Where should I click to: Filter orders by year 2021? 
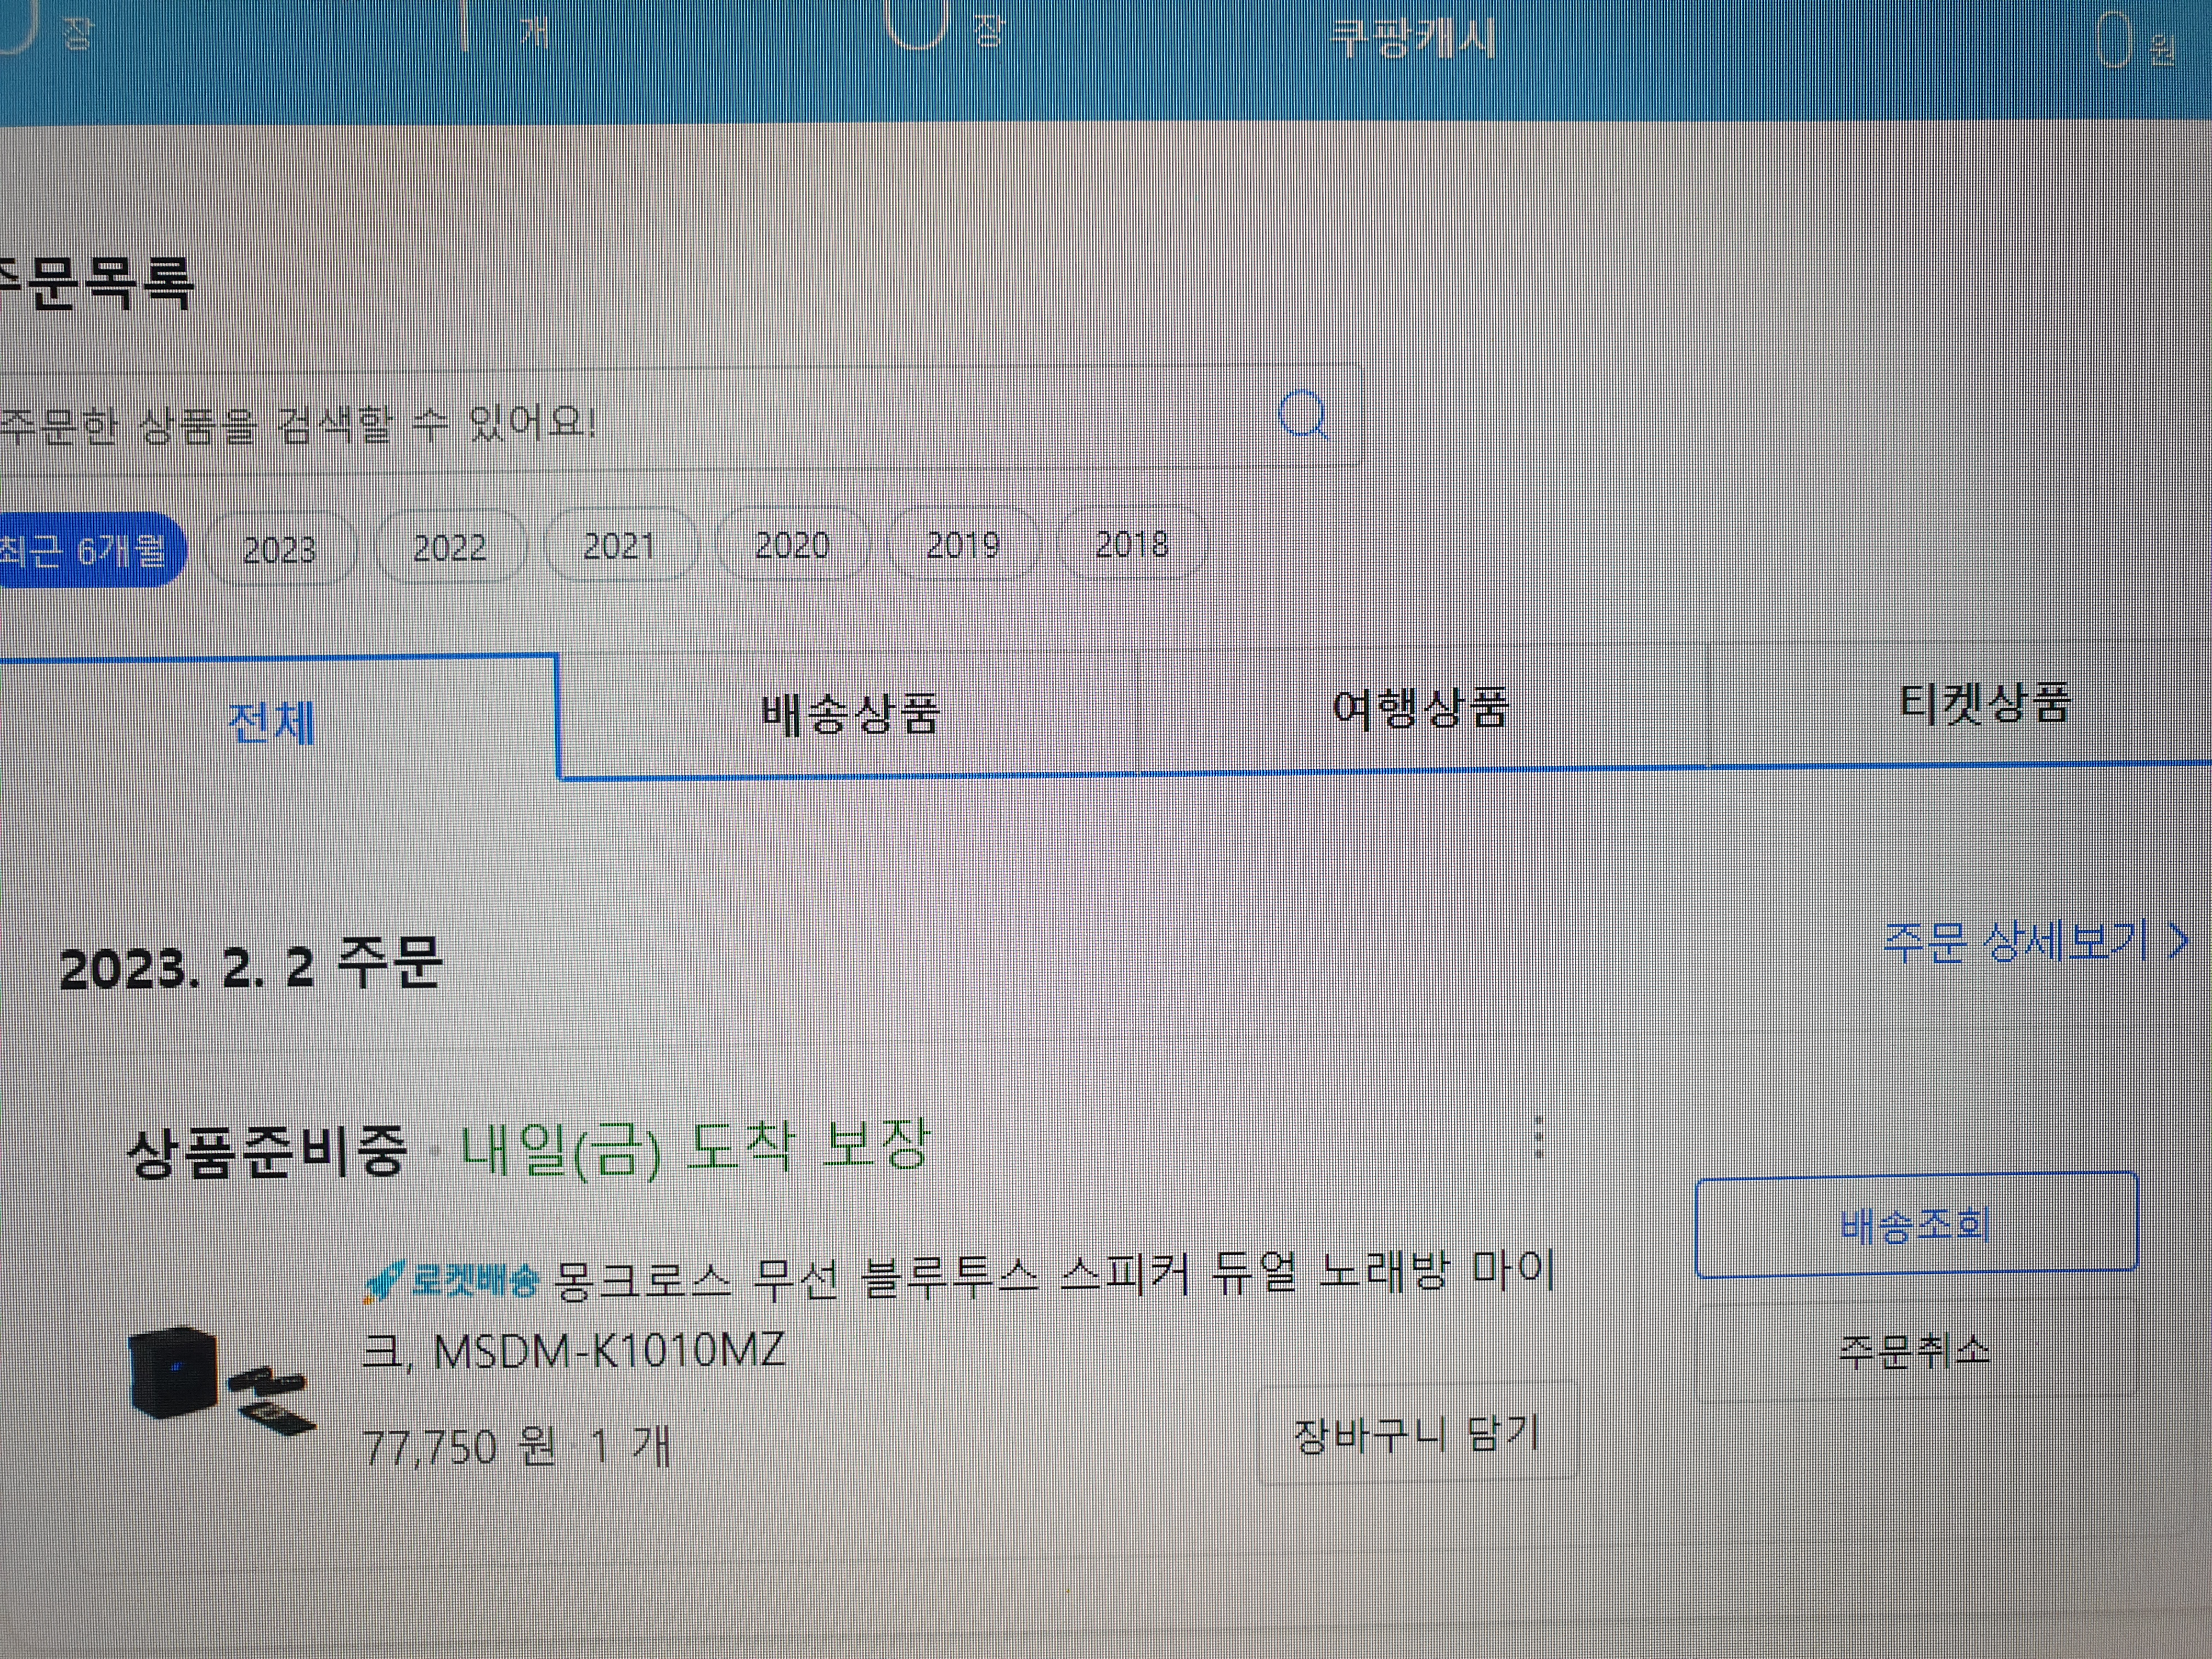[x=620, y=545]
